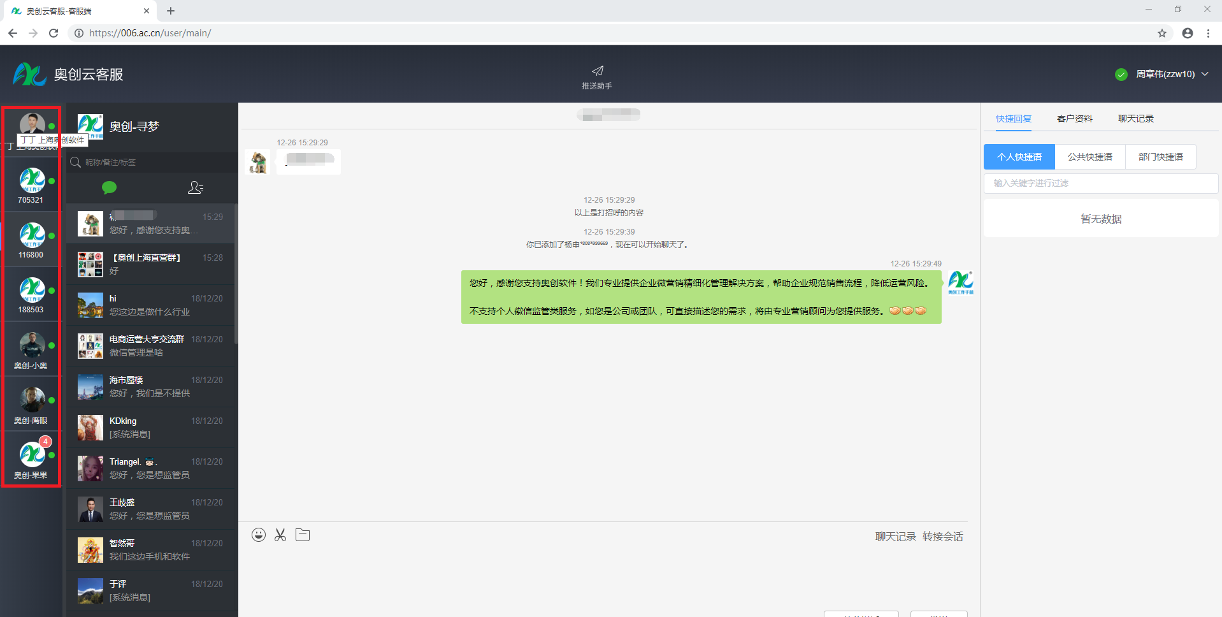The height and width of the screenshot is (617, 1222).
Task: Close the 奥创云客服-客服端 browser tab
Action: (147, 11)
